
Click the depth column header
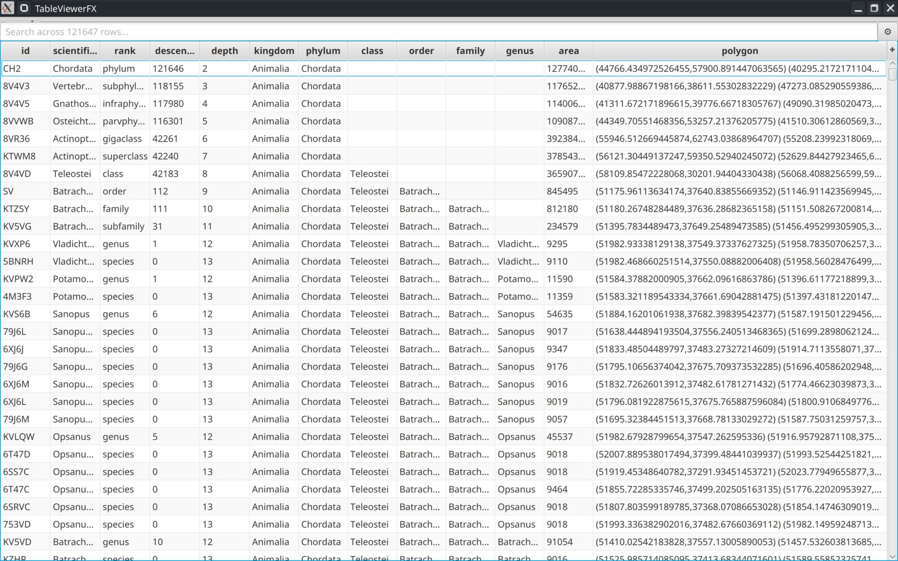point(224,50)
